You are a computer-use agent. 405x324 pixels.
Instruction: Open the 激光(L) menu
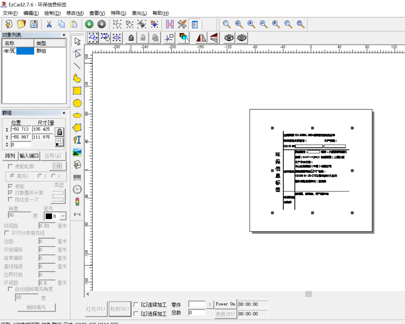(x=139, y=13)
